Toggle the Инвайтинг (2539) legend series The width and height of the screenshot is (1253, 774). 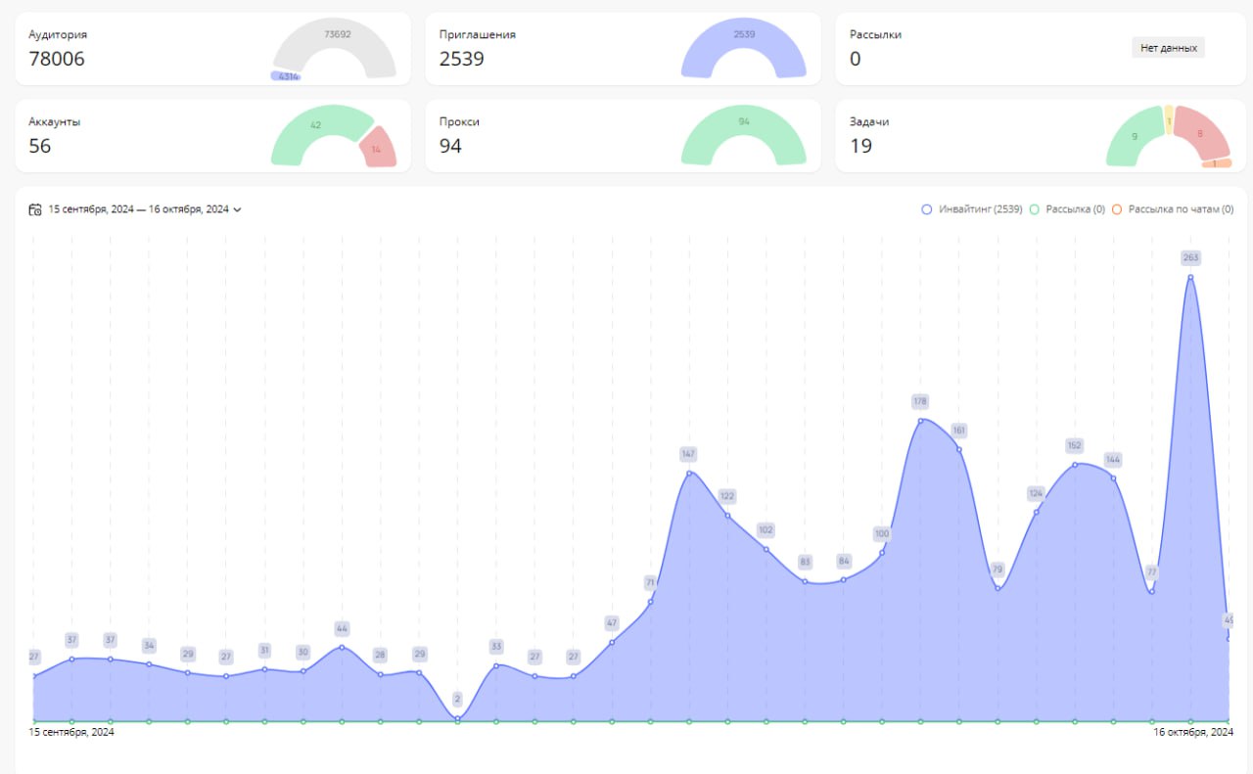[973, 209]
